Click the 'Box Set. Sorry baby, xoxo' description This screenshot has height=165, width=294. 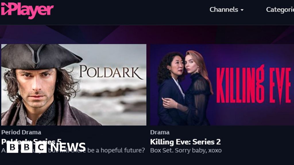tap(186, 150)
